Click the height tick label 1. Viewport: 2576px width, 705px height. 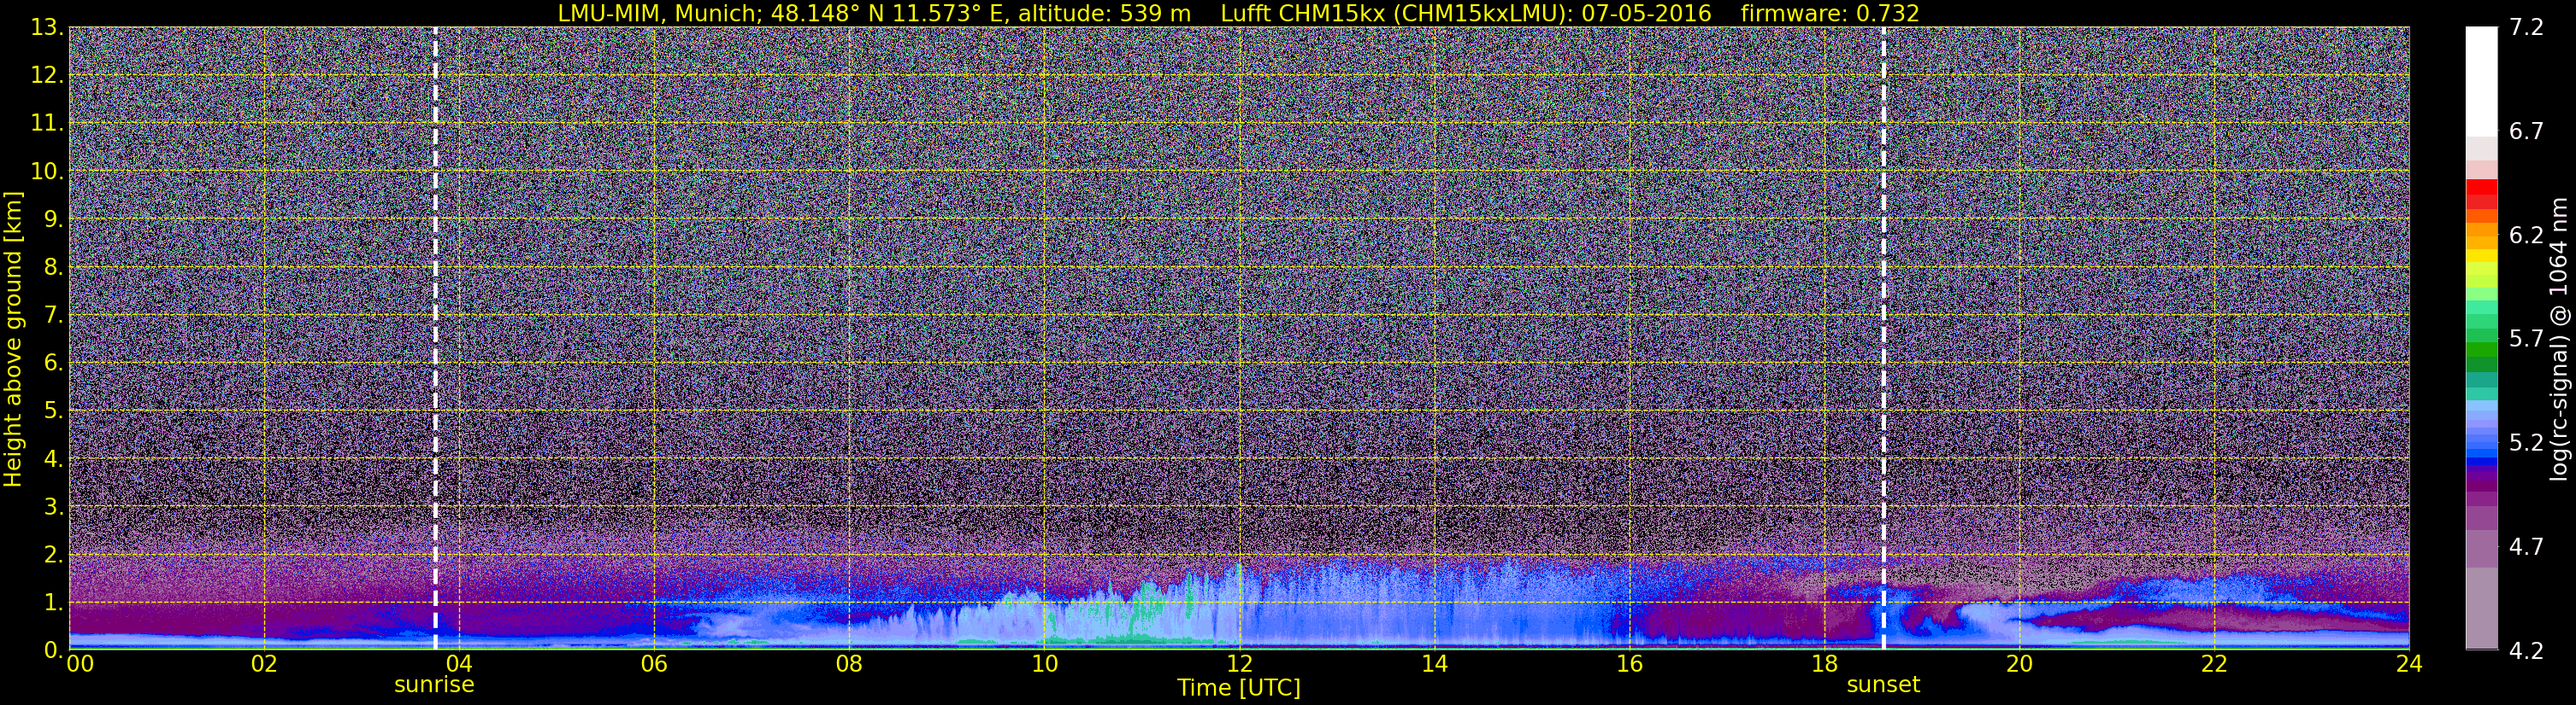[53, 602]
